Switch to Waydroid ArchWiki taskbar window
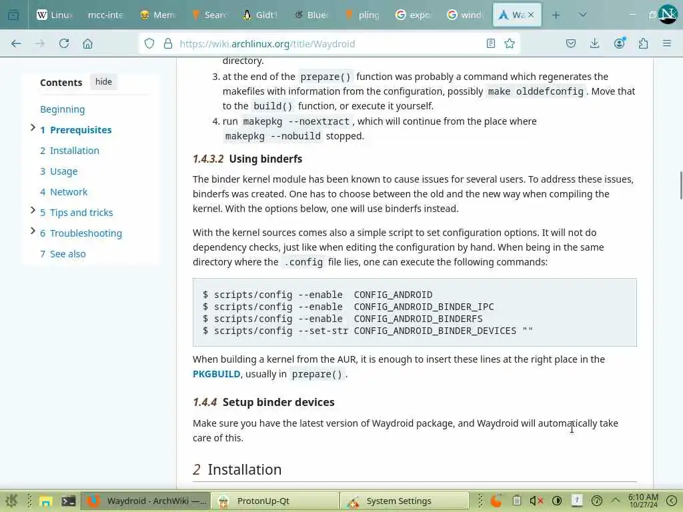 point(146,501)
